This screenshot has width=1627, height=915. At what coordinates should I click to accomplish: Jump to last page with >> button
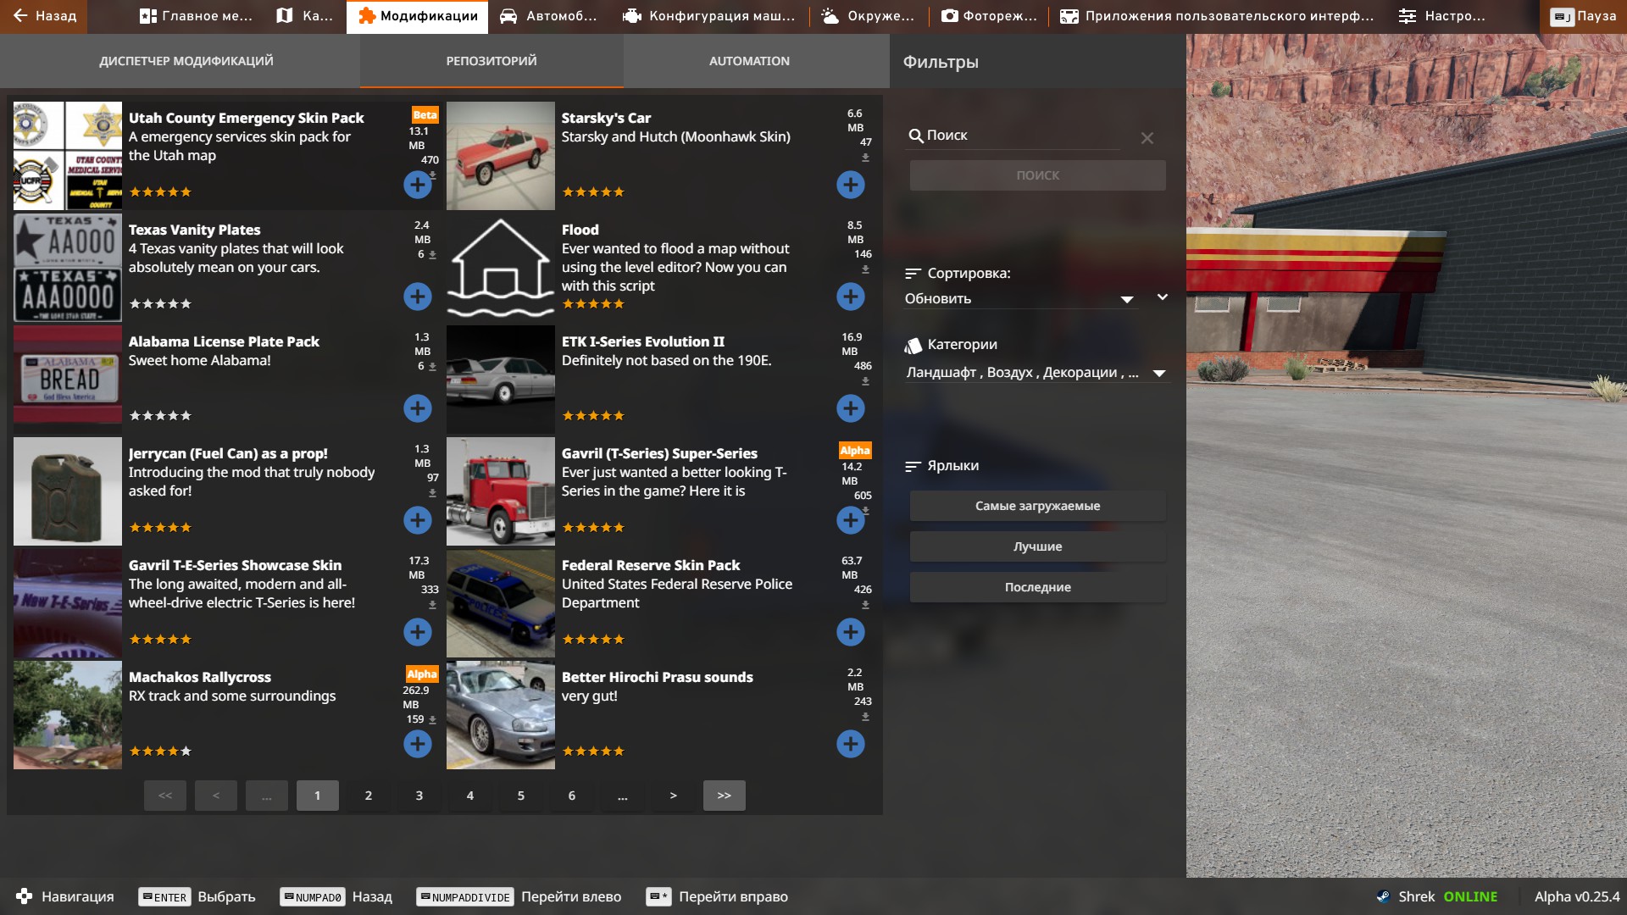(x=724, y=796)
